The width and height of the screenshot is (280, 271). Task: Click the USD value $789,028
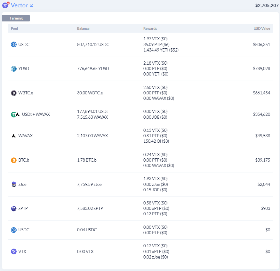point(261,68)
